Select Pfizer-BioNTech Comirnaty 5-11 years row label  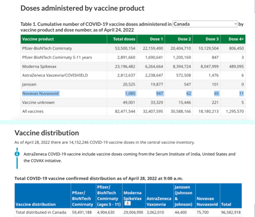(x=57, y=58)
